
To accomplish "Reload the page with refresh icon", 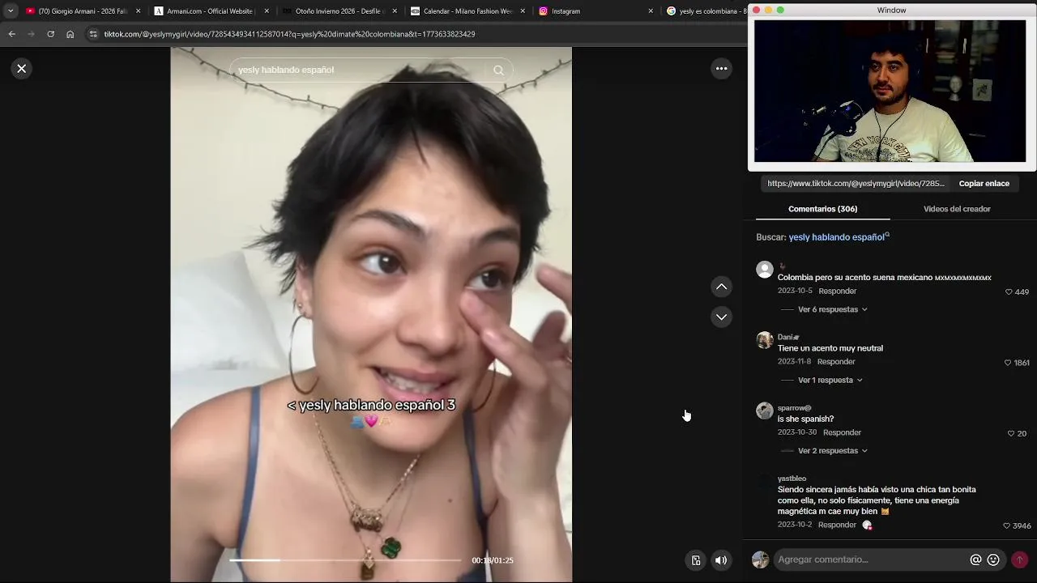I will click(x=50, y=34).
